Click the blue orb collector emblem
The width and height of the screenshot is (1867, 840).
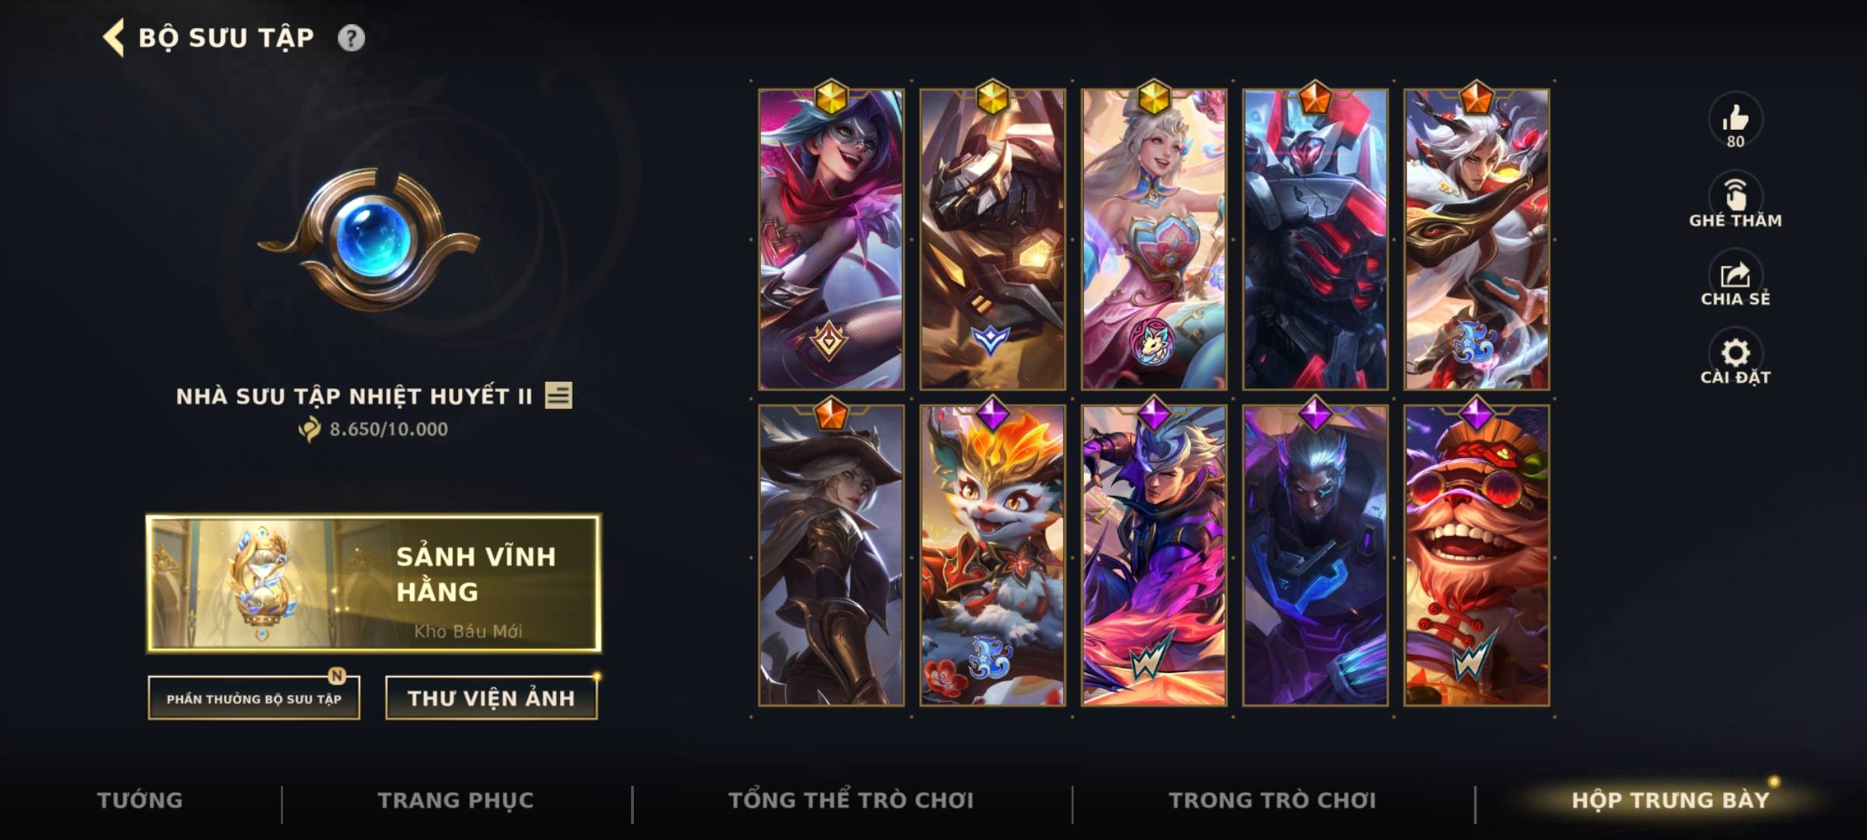(368, 236)
